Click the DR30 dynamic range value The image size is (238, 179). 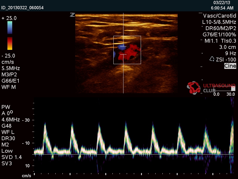[x=8, y=138]
